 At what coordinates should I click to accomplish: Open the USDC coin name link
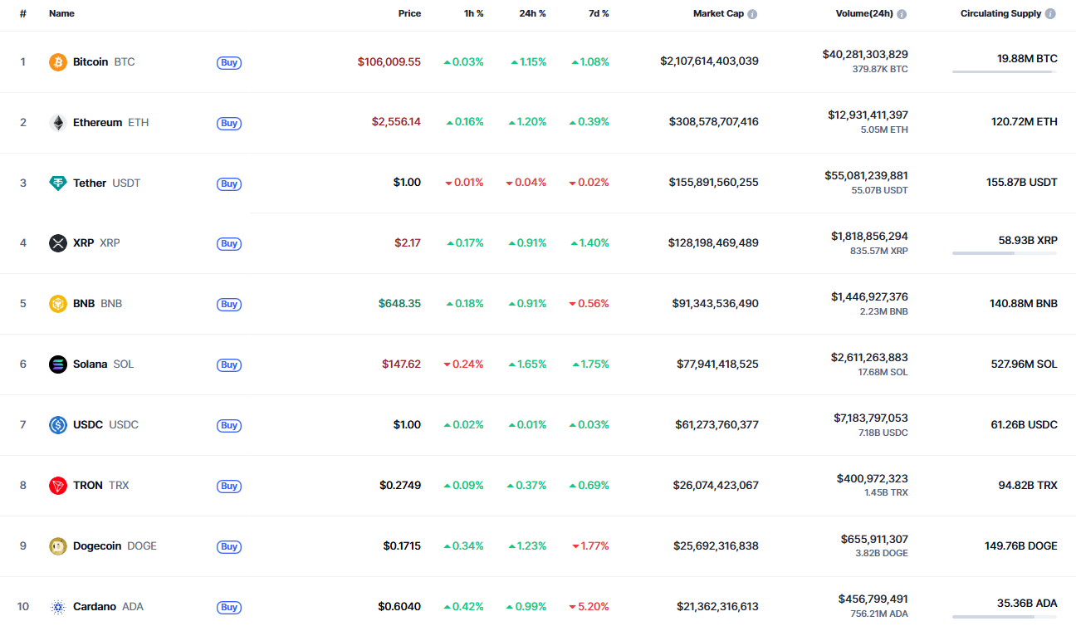88,425
